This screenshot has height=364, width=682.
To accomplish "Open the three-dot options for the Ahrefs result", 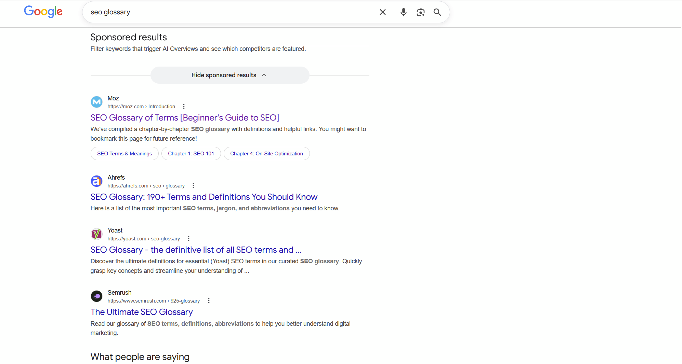I will click(193, 185).
